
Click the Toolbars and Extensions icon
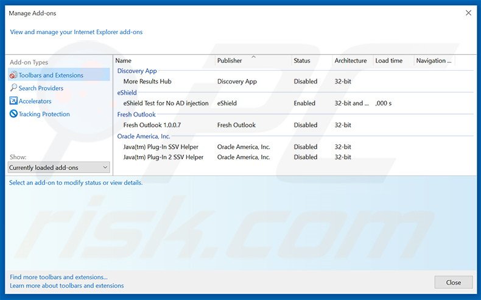tap(13, 75)
